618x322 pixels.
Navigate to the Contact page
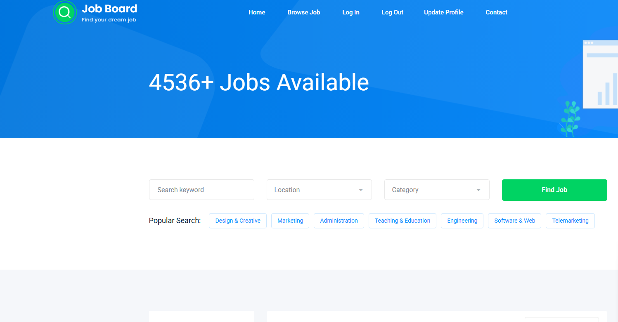point(496,12)
